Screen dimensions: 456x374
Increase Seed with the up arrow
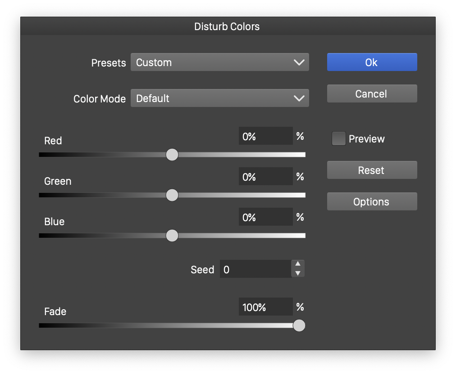pos(297,264)
